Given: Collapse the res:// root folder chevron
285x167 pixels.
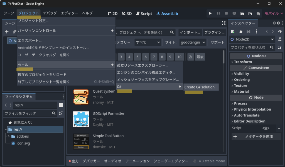Looking at the screenshot, I should 6,129.
